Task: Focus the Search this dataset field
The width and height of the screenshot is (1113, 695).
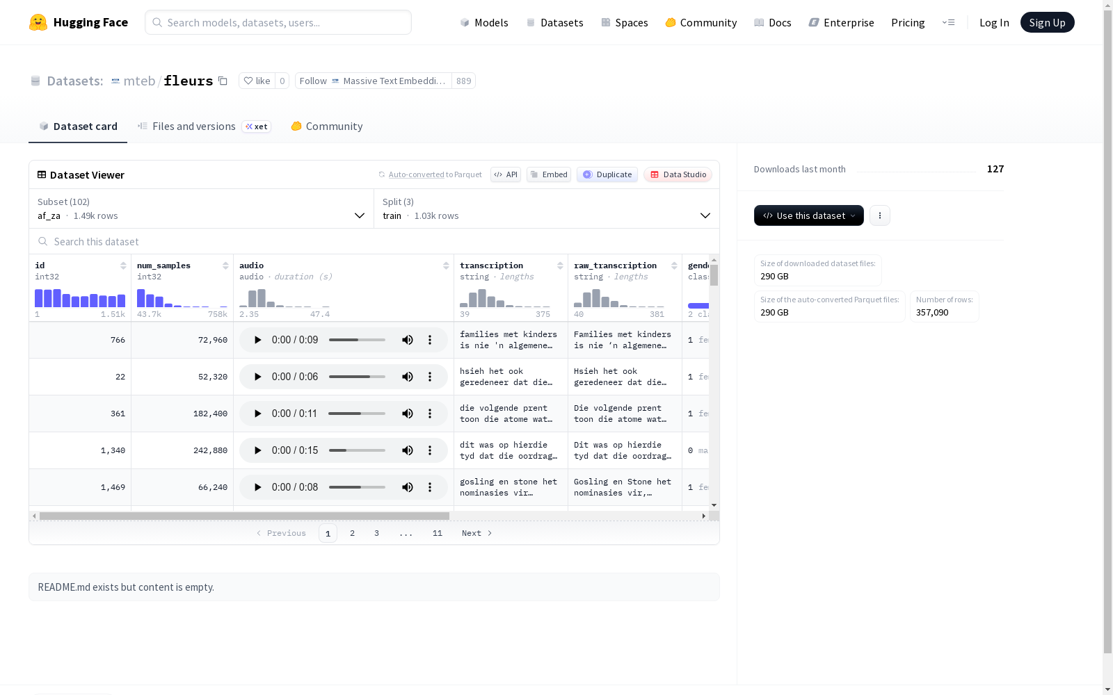Action: click(x=374, y=241)
